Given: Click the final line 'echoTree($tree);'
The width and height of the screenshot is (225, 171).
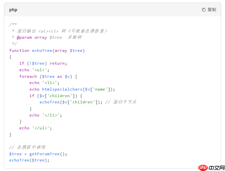Looking at the screenshot, I should click(x=29, y=160).
